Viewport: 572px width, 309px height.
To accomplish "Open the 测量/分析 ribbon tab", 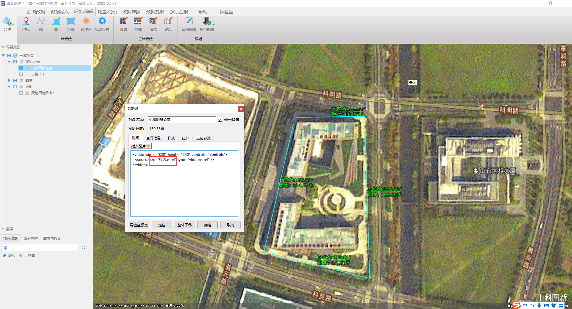I will [x=108, y=12].
